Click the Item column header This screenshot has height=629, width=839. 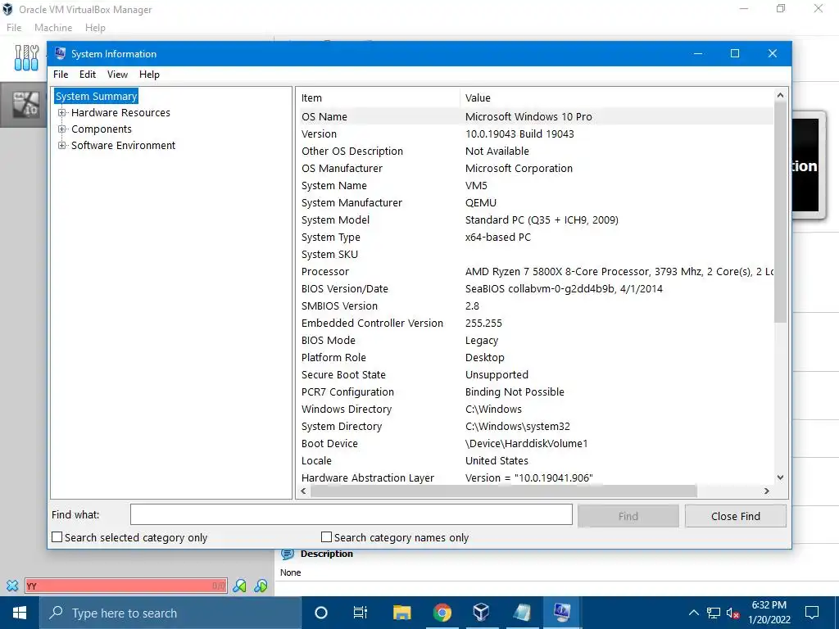click(378, 98)
